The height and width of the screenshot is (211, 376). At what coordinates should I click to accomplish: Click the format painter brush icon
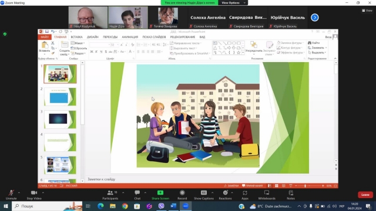[x=53, y=53]
